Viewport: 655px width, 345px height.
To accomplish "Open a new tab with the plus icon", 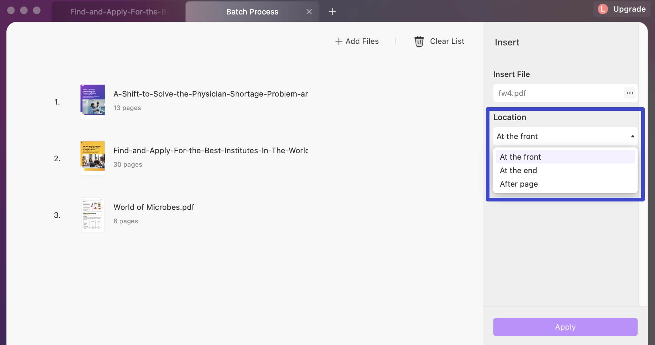I will point(332,12).
